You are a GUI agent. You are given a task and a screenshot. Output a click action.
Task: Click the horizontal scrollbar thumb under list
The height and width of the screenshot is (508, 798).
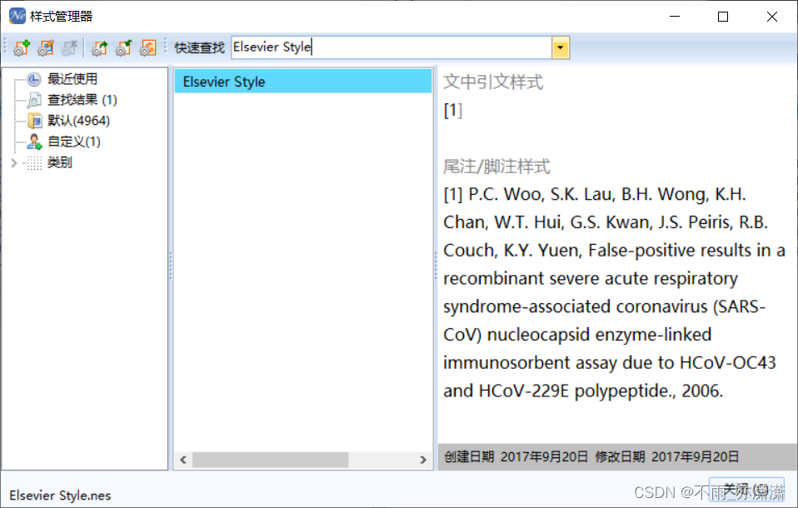pyautogui.click(x=270, y=460)
